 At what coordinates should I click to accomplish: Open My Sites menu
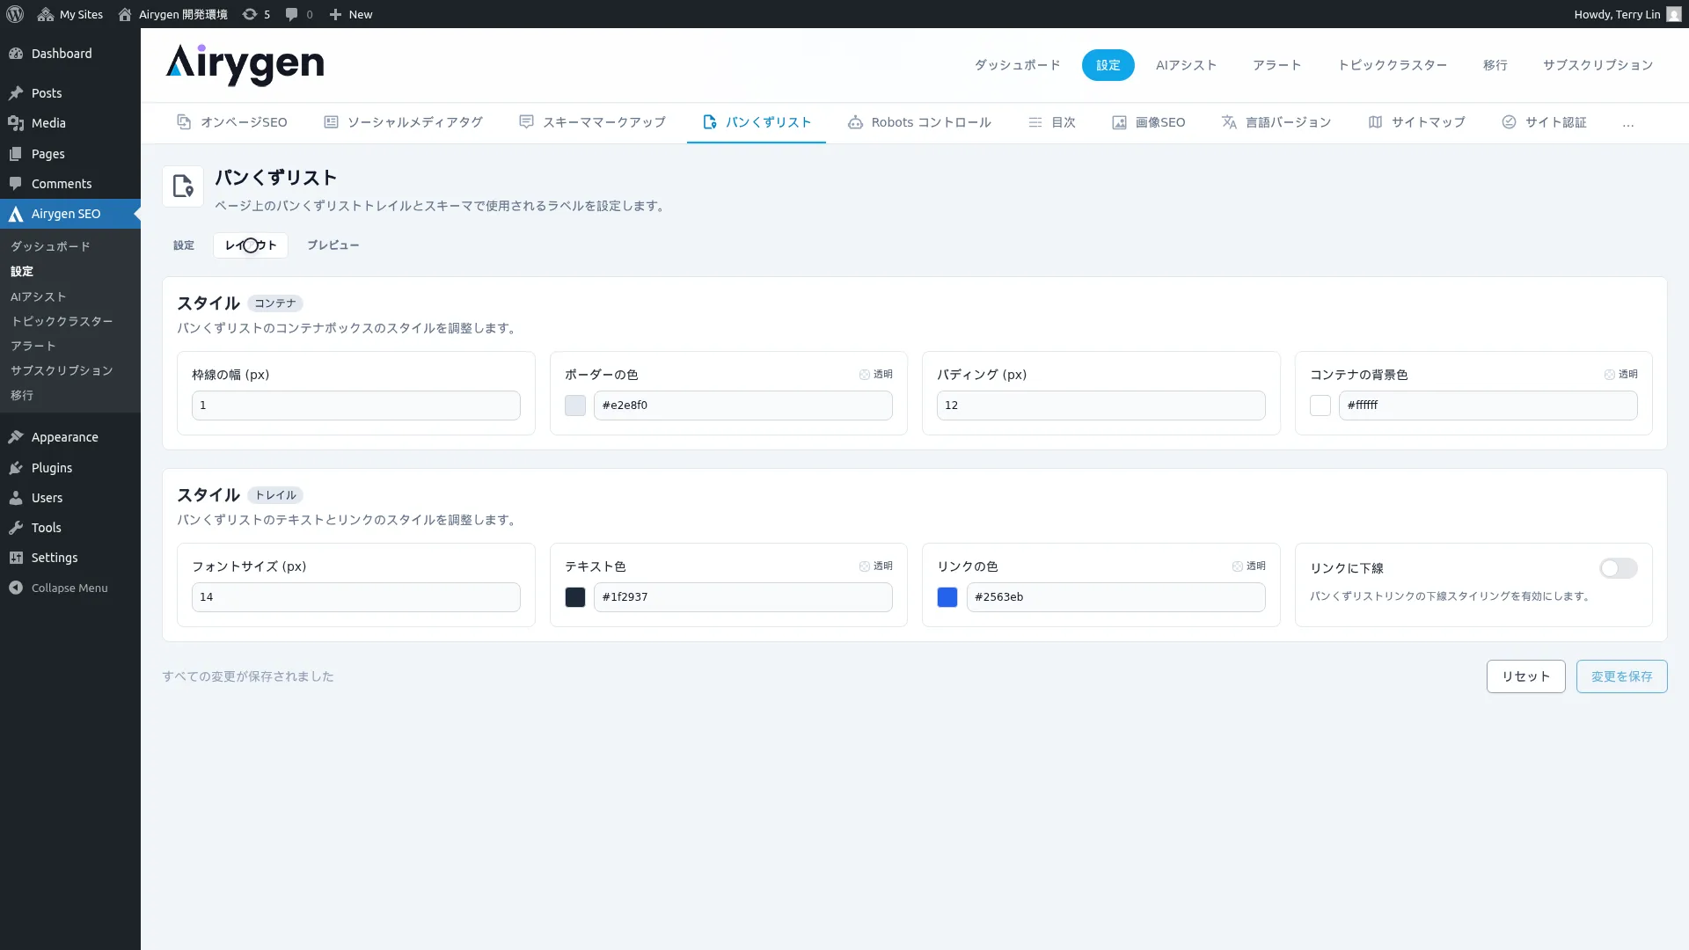(69, 14)
